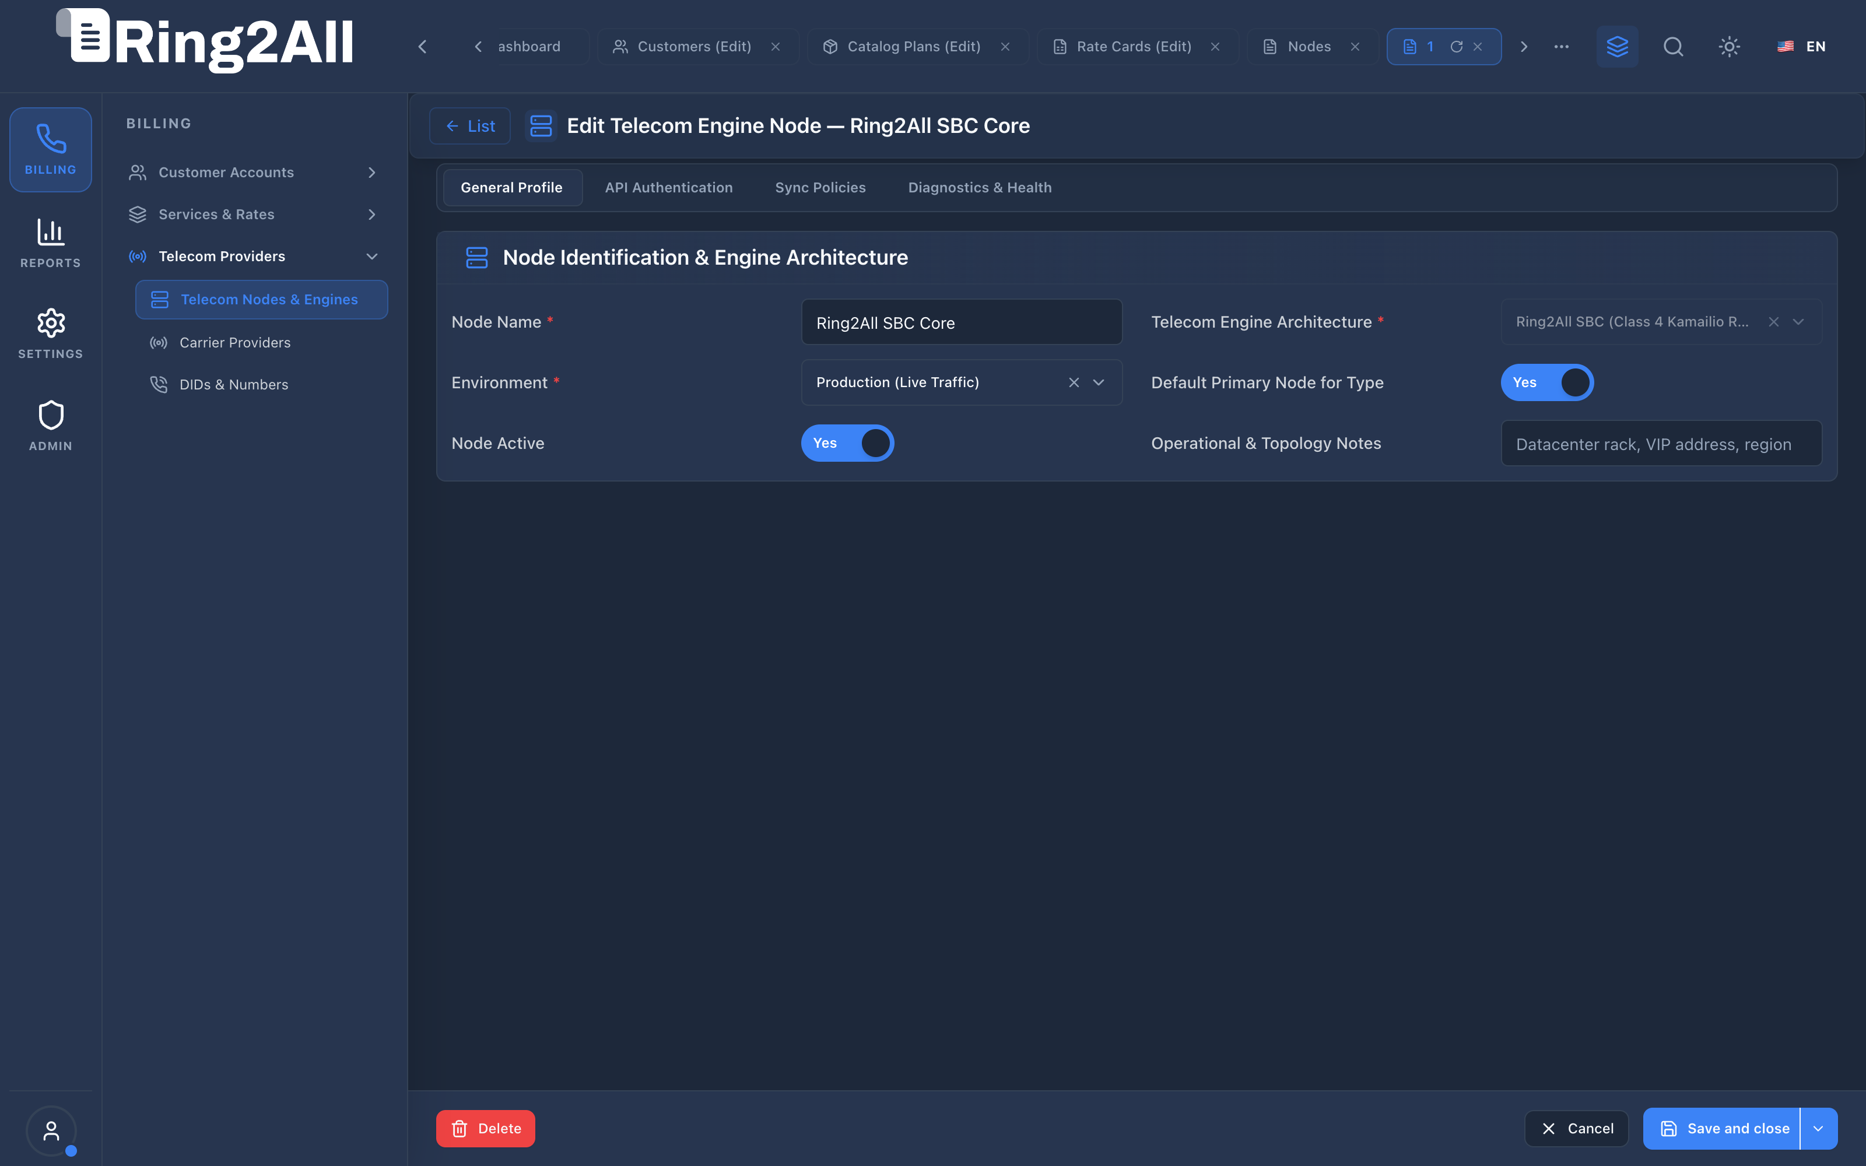Viewport: 1866px width, 1166px height.
Task: Open the Save and close dropdown arrow
Action: [1818, 1128]
